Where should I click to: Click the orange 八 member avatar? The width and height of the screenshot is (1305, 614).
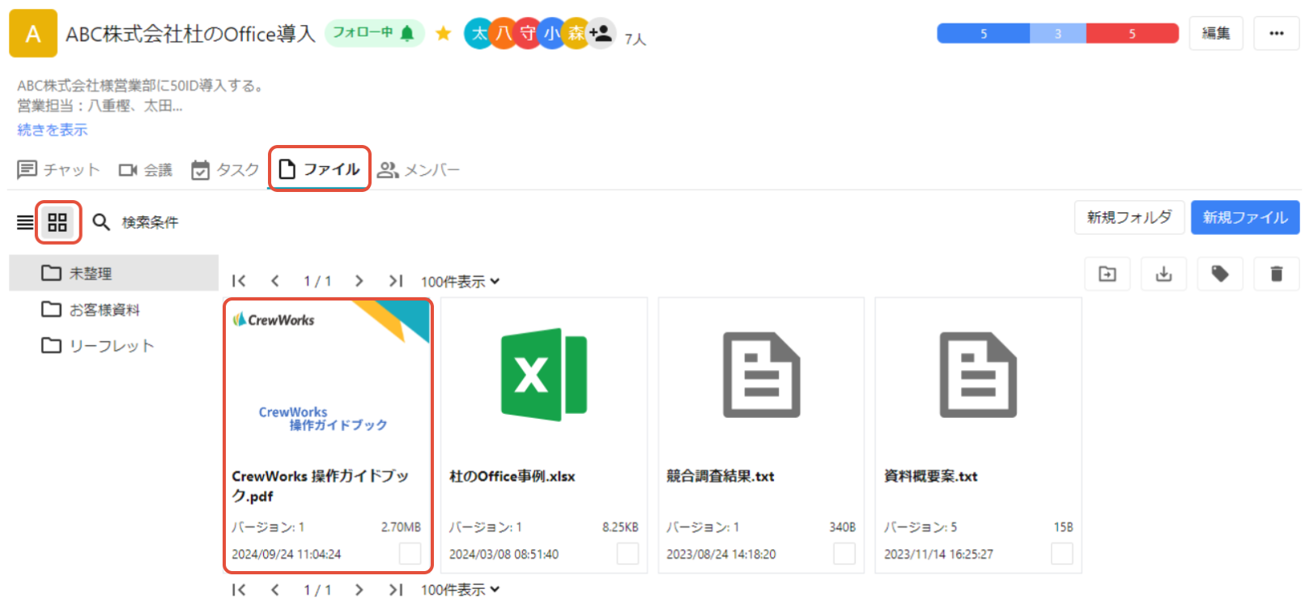pos(504,33)
